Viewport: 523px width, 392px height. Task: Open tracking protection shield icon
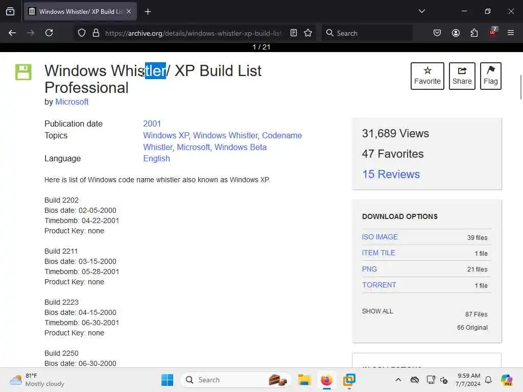click(x=82, y=33)
